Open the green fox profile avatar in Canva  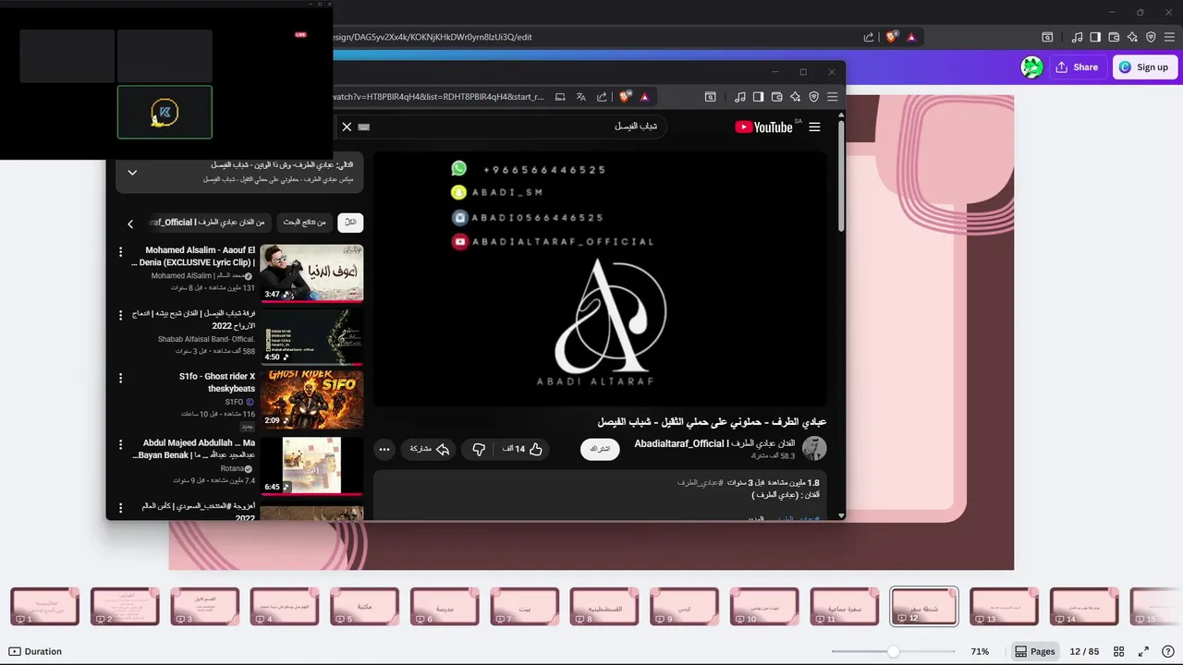[x=1031, y=66]
